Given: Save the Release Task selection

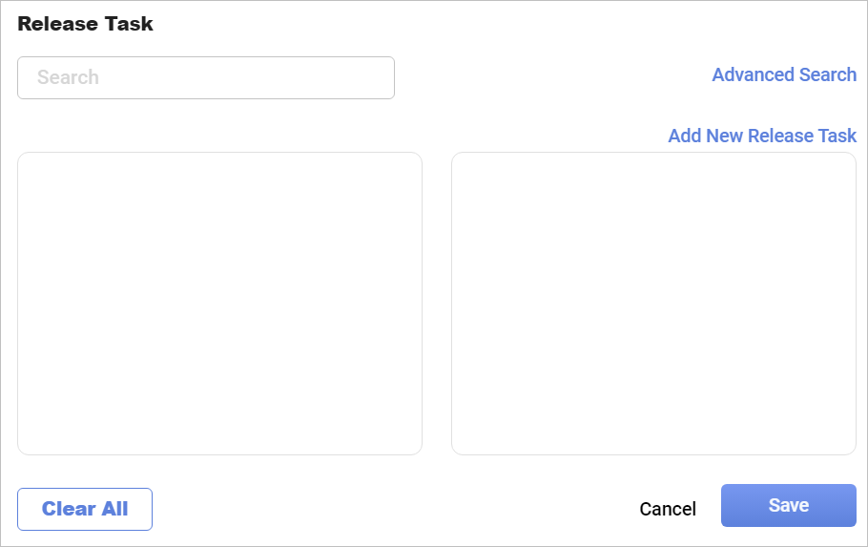Looking at the screenshot, I should [788, 505].
